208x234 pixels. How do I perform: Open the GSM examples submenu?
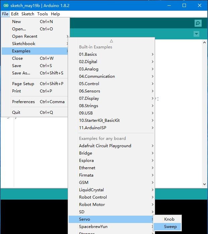pyautogui.click(x=112, y=182)
